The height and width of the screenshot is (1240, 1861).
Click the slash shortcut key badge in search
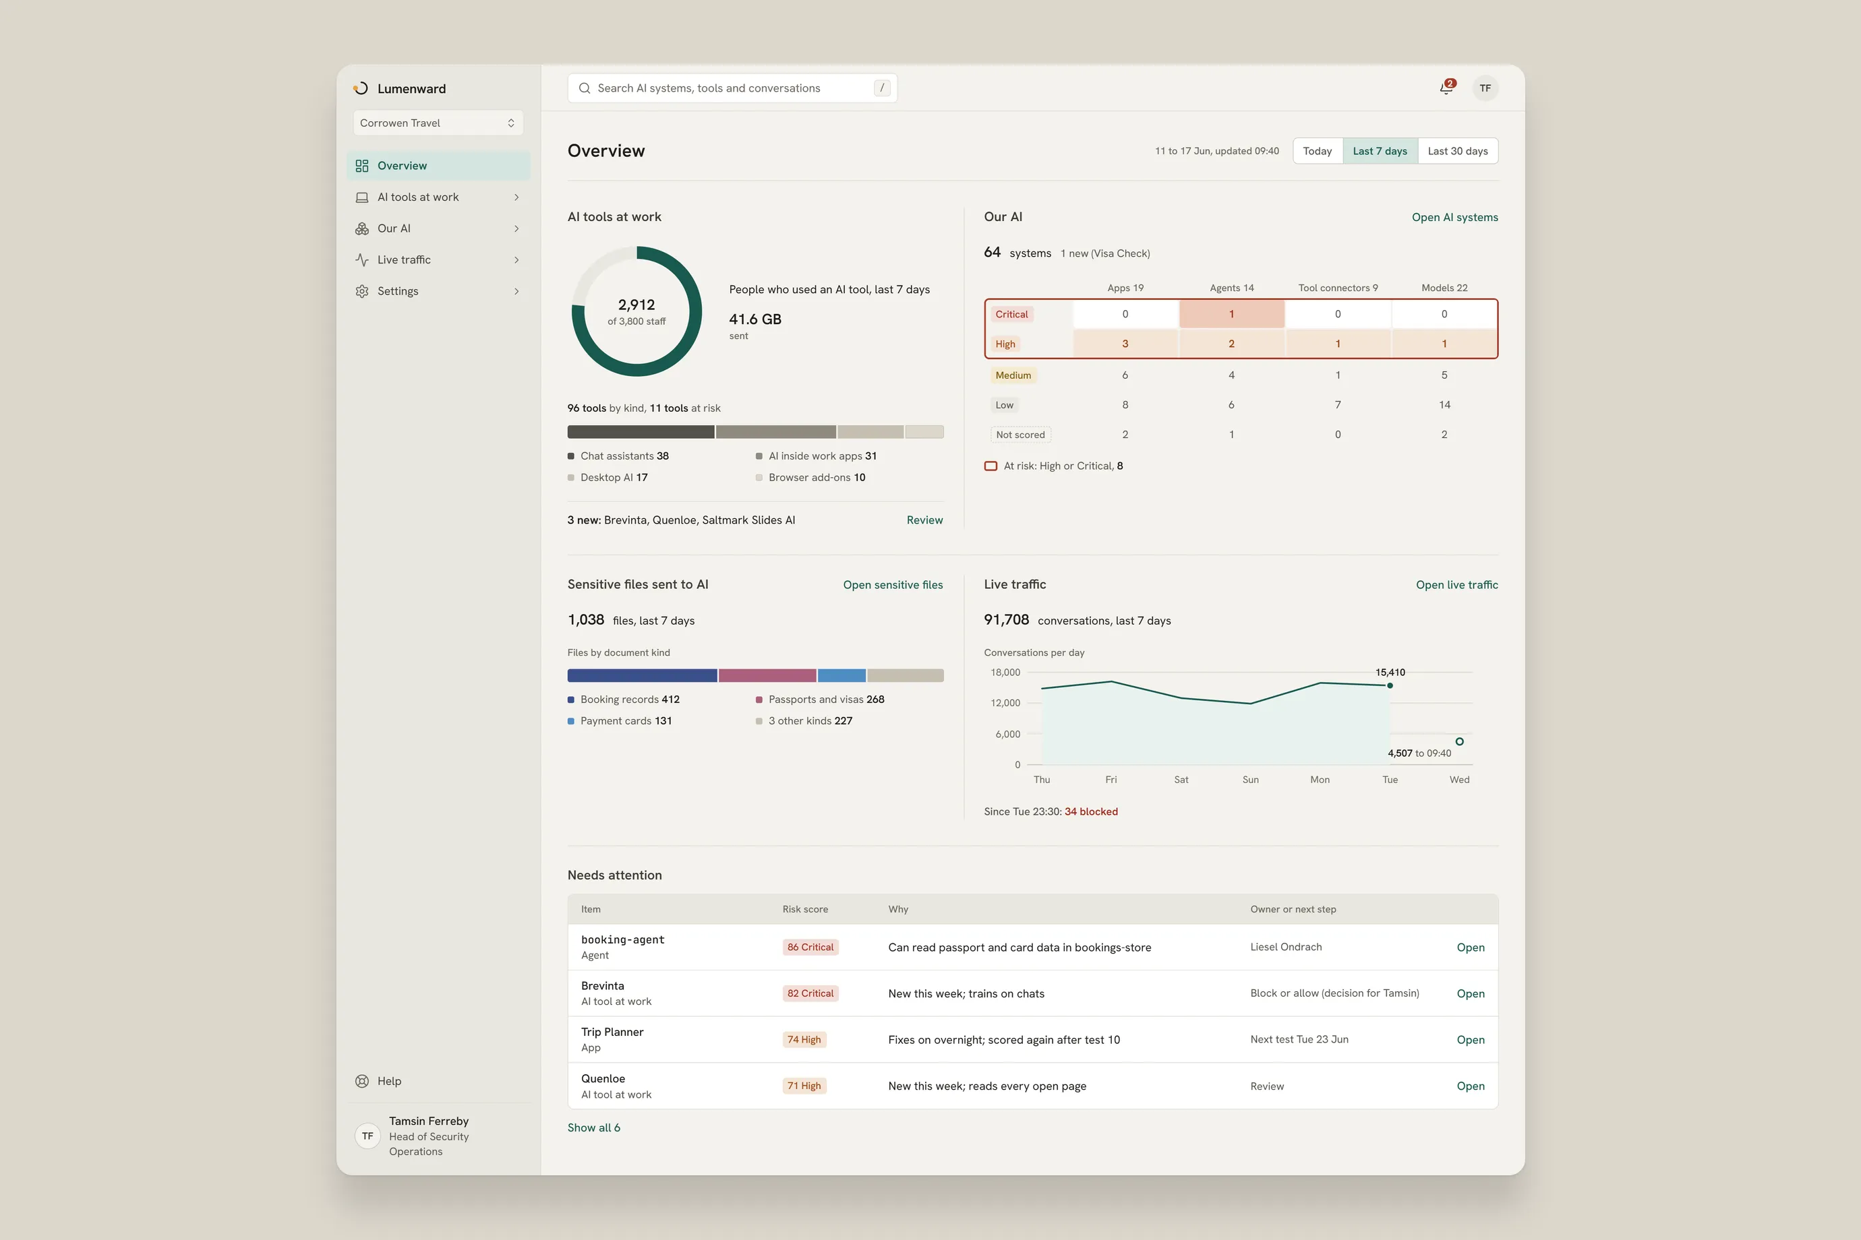coord(881,88)
